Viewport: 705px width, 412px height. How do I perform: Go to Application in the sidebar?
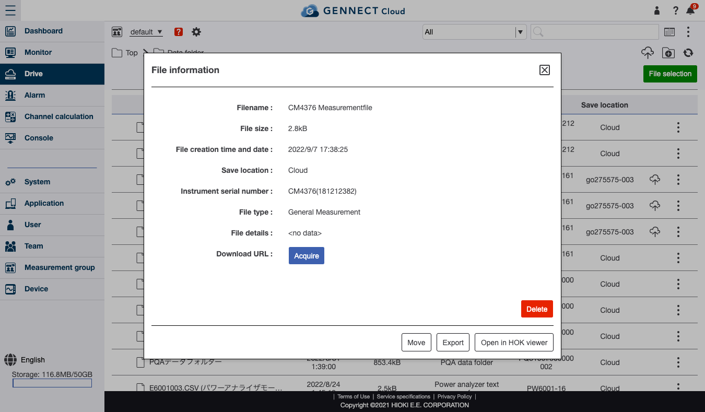(x=52, y=204)
